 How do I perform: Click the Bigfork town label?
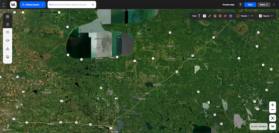270,82
